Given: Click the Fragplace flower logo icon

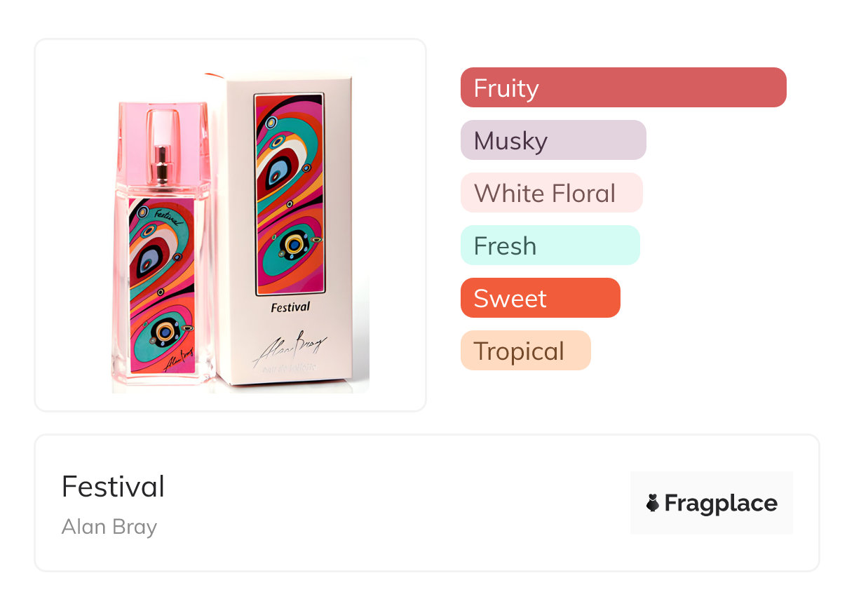Looking at the screenshot, I should click(653, 503).
